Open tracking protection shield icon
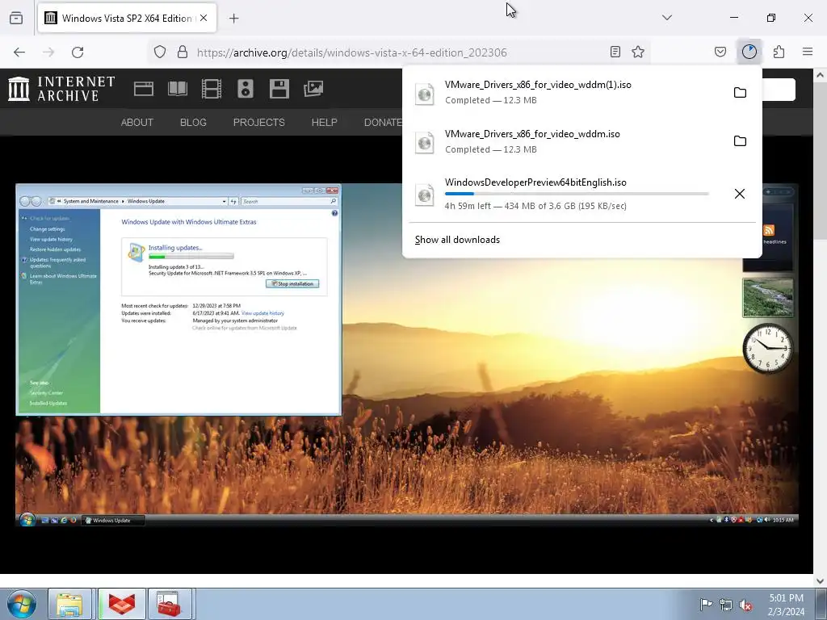The height and width of the screenshot is (620, 827). click(x=160, y=52)
